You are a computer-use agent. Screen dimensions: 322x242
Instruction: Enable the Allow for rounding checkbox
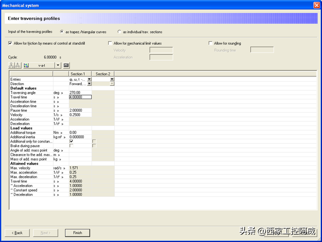[x=210, y=43]
